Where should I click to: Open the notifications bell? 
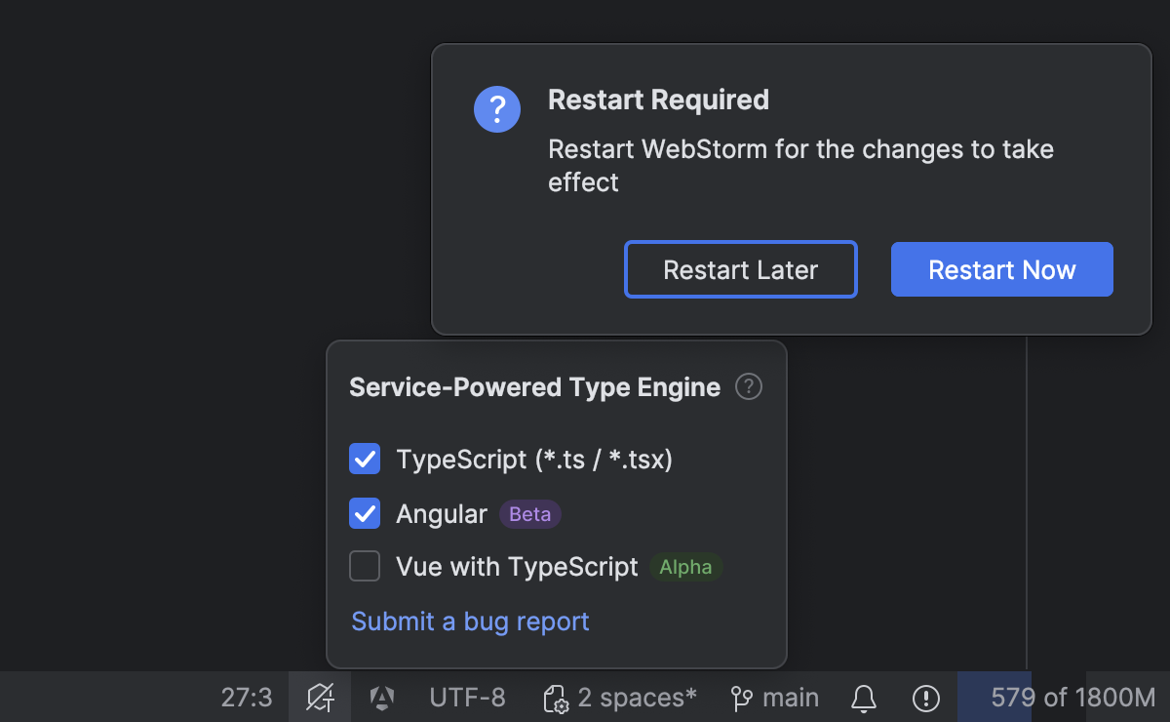coord(863,697)
